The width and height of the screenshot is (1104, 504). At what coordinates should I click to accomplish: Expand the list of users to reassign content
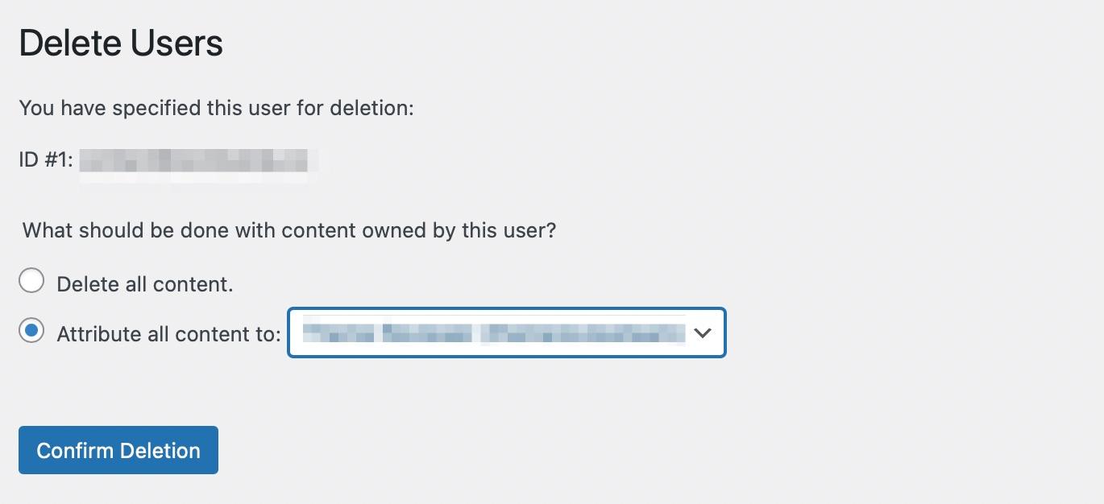507,333
